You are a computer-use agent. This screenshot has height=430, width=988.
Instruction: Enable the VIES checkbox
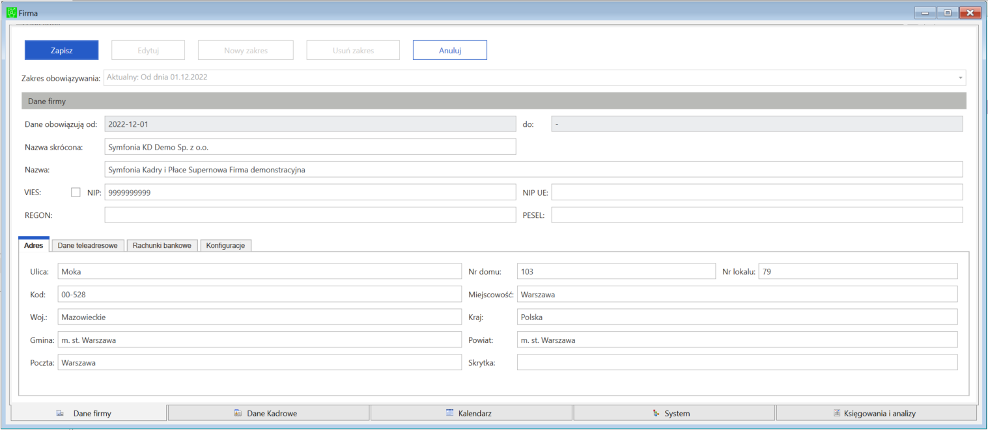click(x=76, y=193)
